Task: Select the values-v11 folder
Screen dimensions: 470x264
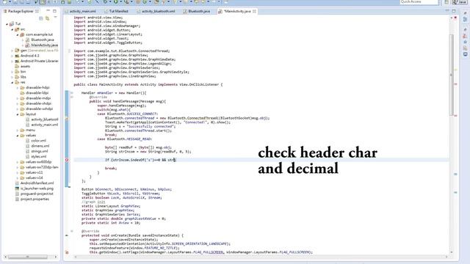Action: coord(32,173)
